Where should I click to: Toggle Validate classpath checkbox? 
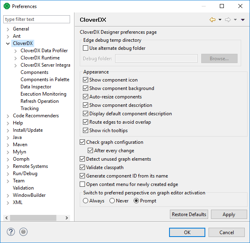point(83,167)
